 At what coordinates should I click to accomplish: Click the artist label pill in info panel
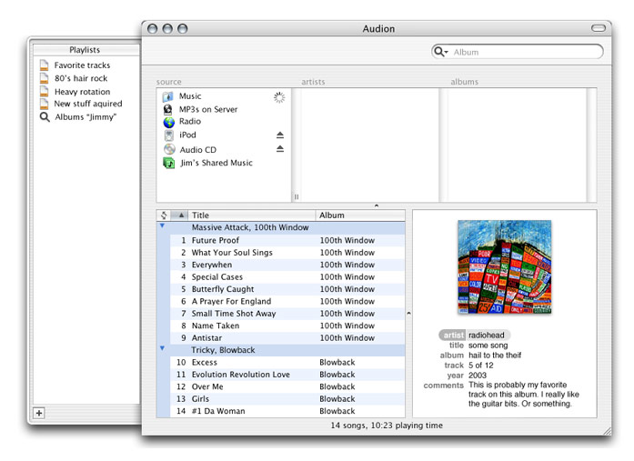452,335
